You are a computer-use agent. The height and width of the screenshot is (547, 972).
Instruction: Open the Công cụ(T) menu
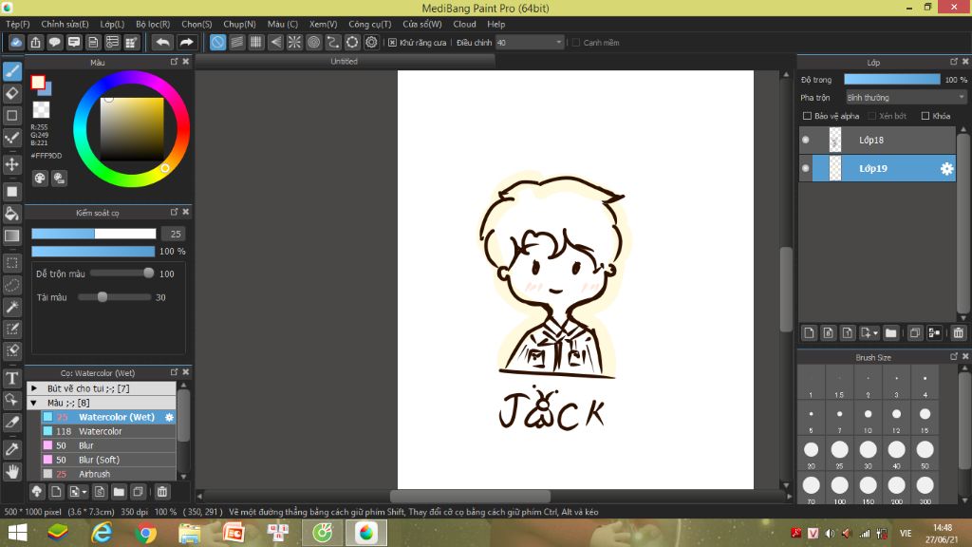[370, 24]
